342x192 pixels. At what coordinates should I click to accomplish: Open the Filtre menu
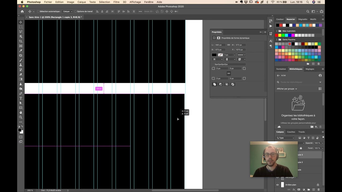(x=116, y=2)
